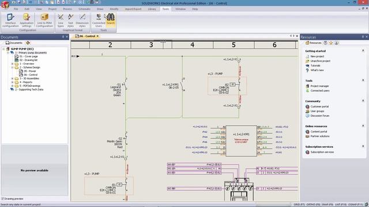Expand the 3 - 3D Assemblies folder
The height and width of the screenshot is (207, 369).
pyautogui.click(x=12, y=79)
